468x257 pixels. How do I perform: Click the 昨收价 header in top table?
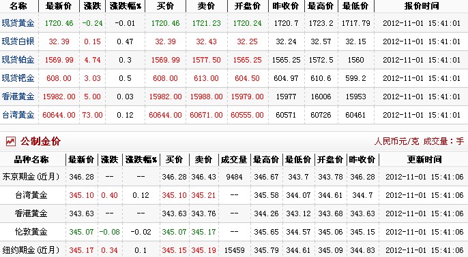(286, 5)
